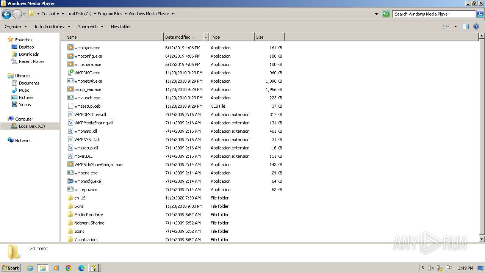The image size is (485, 273).
Task: Click the Program Files breadcrumb segment
Action: 110,14
